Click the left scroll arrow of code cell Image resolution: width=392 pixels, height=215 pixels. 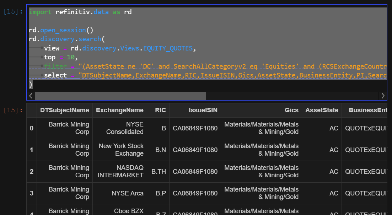31,96
